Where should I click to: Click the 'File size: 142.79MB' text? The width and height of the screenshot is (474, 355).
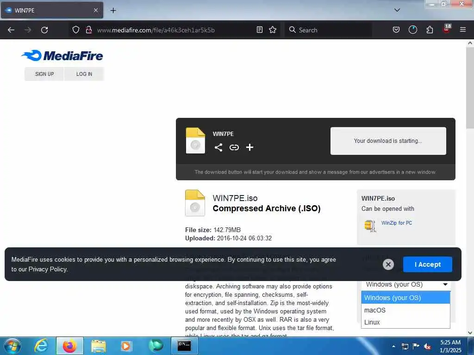point(213,230)
